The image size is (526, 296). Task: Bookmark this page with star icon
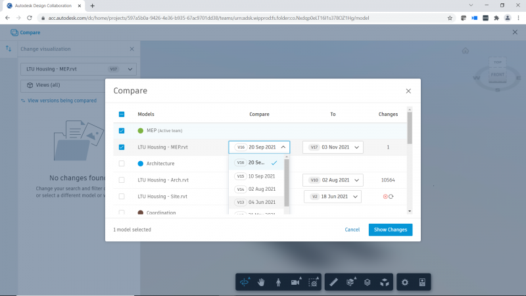point(450,18)
